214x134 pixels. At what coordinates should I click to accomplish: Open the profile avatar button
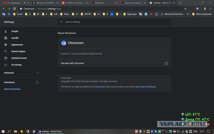(x=205, y=9)
